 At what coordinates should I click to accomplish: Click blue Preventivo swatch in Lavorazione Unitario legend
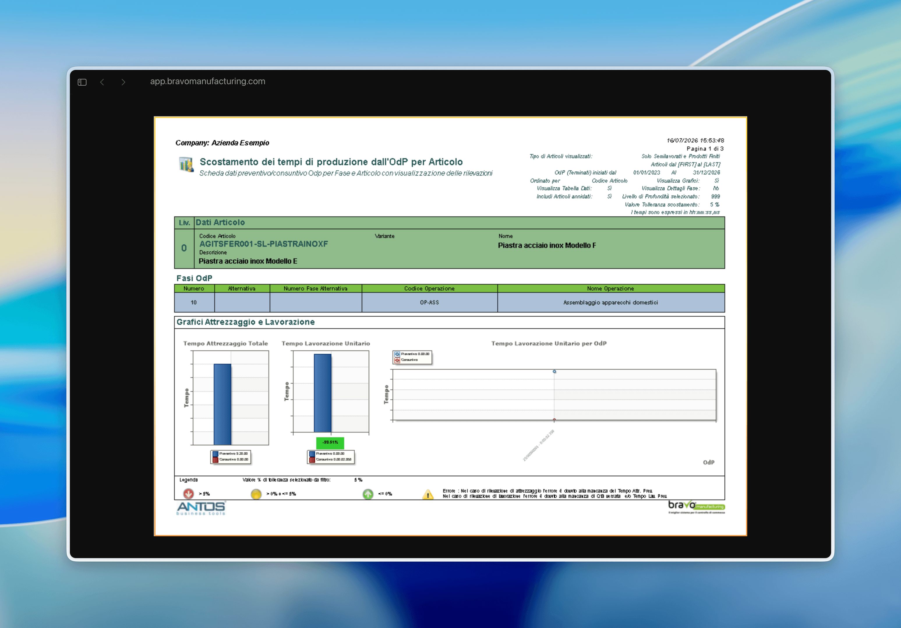coord(312,454)
